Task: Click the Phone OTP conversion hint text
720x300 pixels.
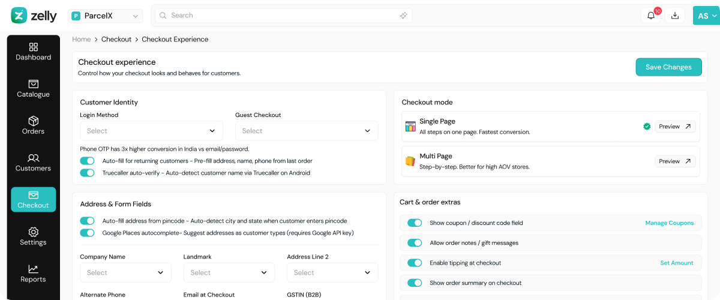Action: 164,149
